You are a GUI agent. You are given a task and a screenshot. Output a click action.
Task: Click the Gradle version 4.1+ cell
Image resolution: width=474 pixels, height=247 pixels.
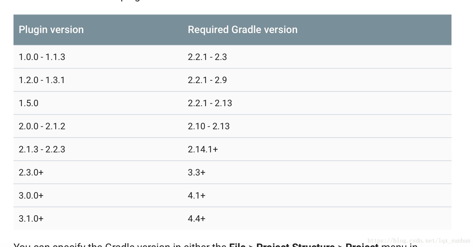[x=196, y=196]
